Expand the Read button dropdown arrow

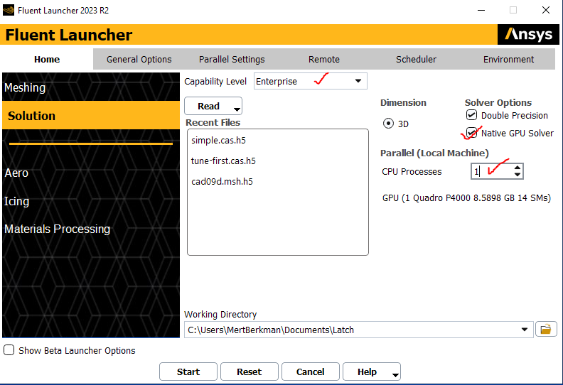click(x=237, y=109)
